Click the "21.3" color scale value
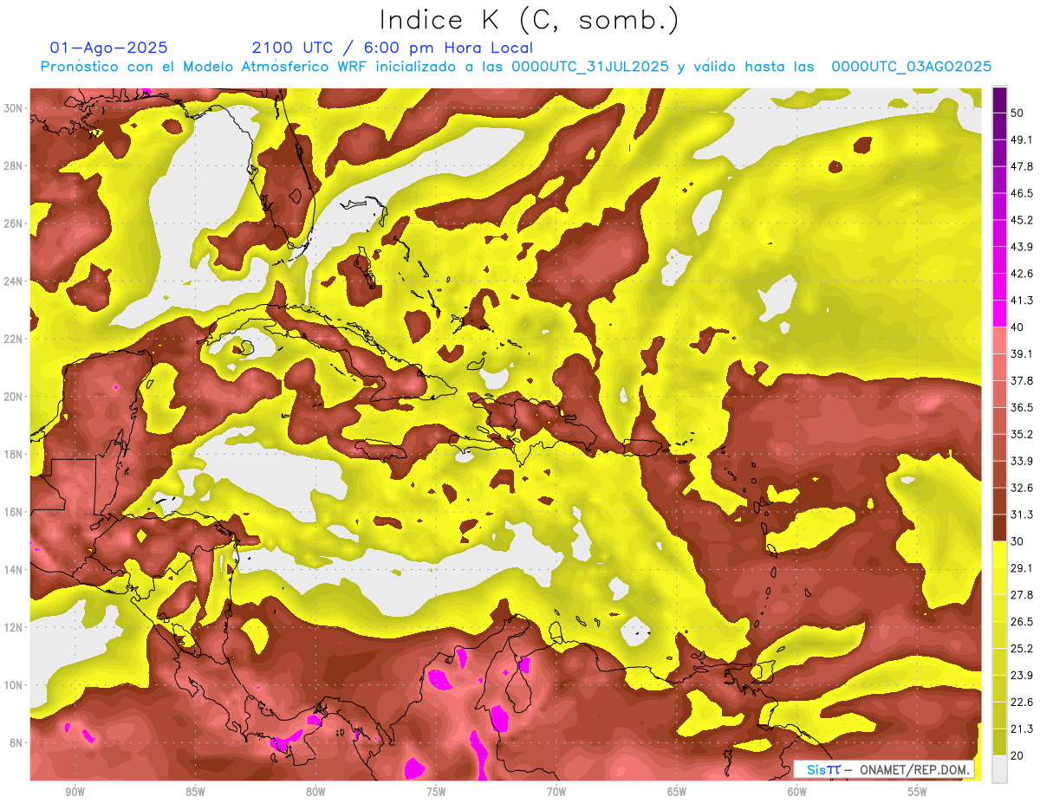This screenshot has height=803, width=1040. 1021,729
